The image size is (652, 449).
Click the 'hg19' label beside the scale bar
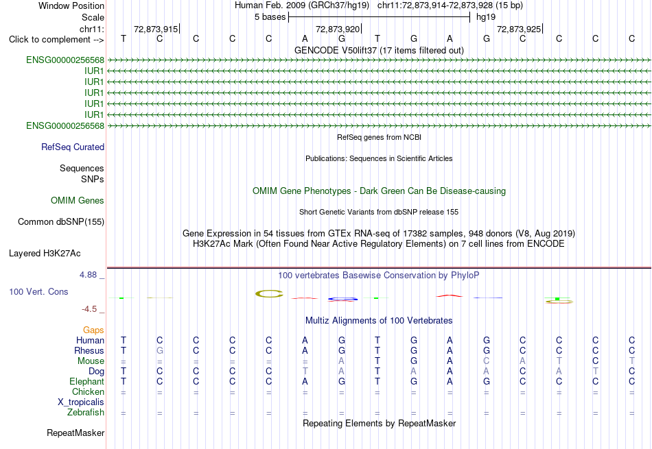coord(486,17)
